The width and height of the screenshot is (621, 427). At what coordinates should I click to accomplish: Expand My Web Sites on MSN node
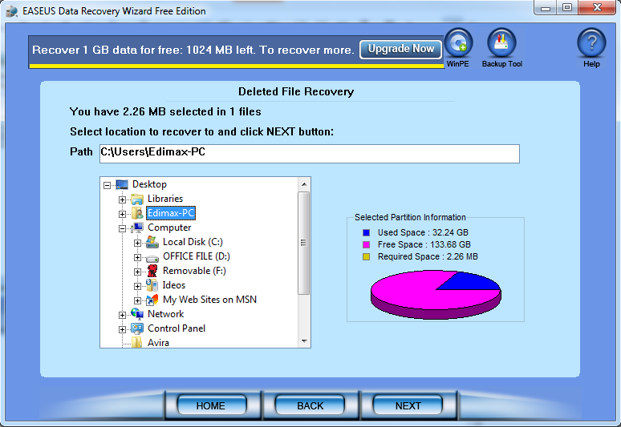pos(137,300)
